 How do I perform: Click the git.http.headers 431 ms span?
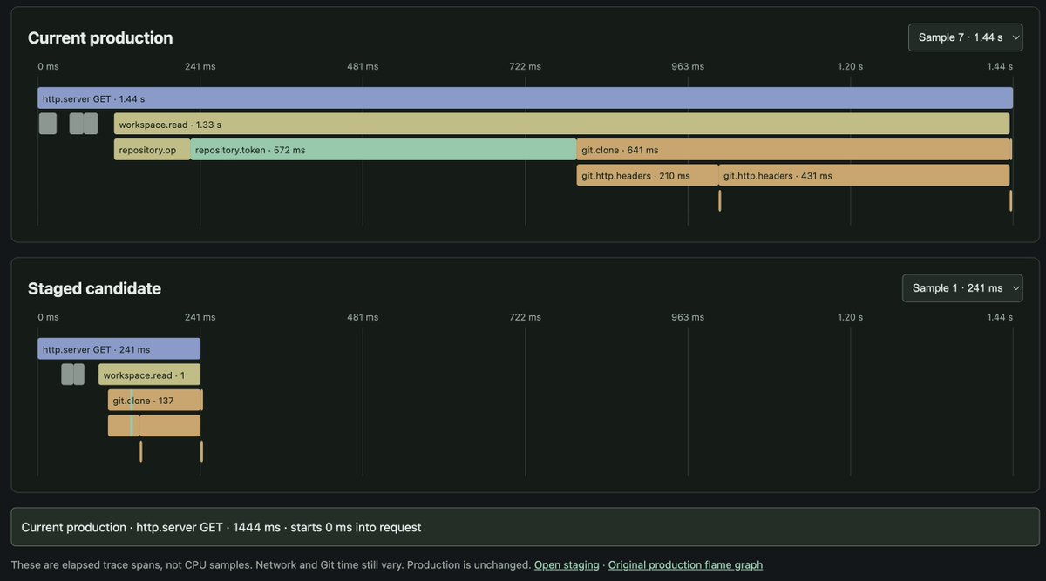click(864, 175)
